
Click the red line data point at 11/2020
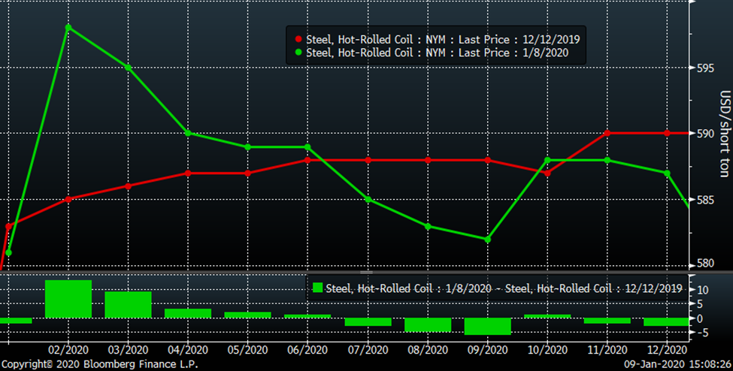point(607,133)
